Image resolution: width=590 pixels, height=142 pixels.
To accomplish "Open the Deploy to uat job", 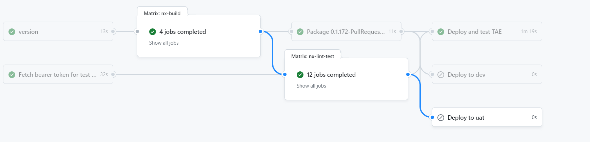I will (487, 117).
